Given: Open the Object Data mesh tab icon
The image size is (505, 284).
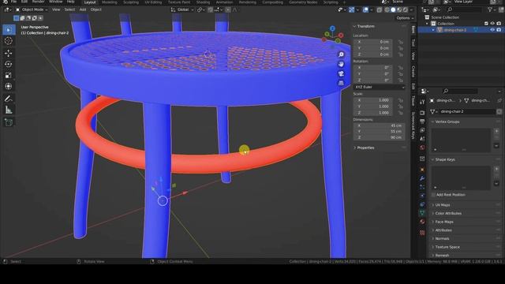Looking at the screenshot, I should (x=422, y=213).
